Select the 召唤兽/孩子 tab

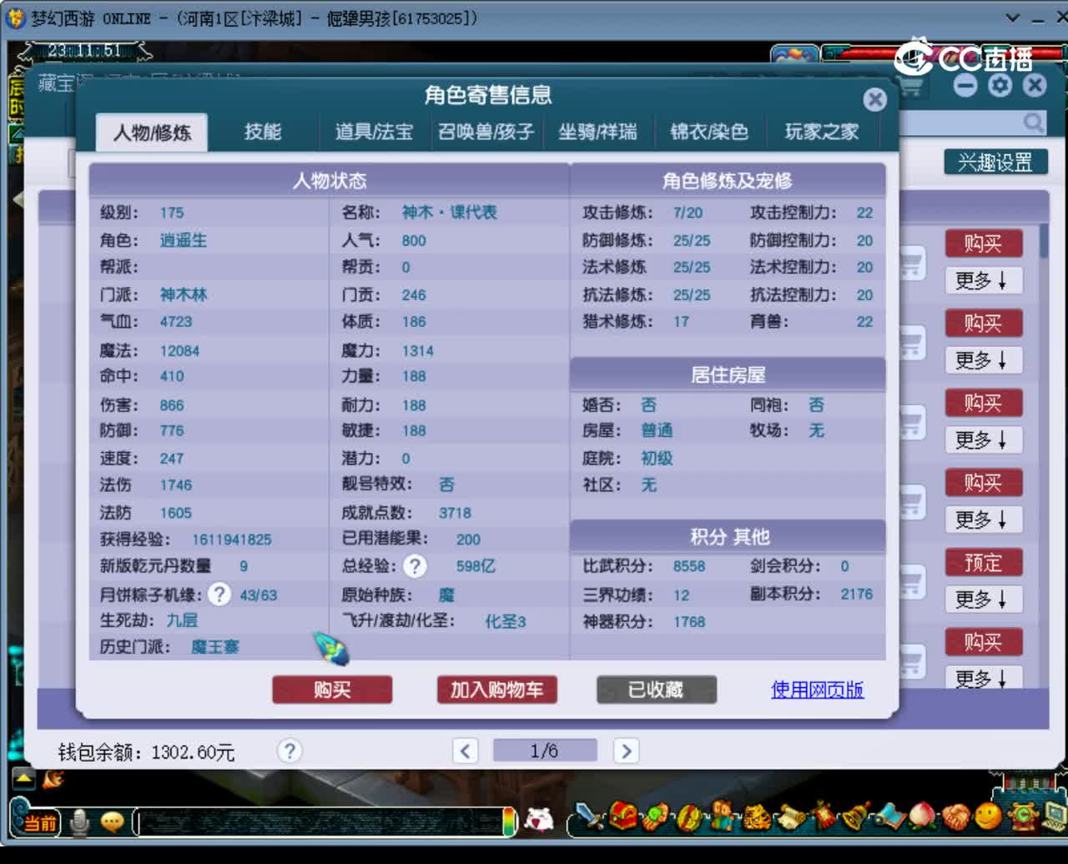point(486,132)
